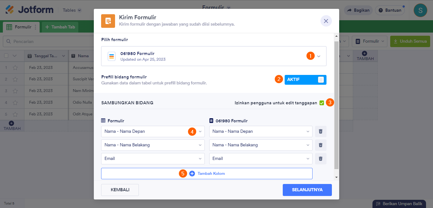The width and height of the screenshot is (433, 208).
Task: Expand the 061980 Formulir selection dropdown
Action: [x=319, y=56]
